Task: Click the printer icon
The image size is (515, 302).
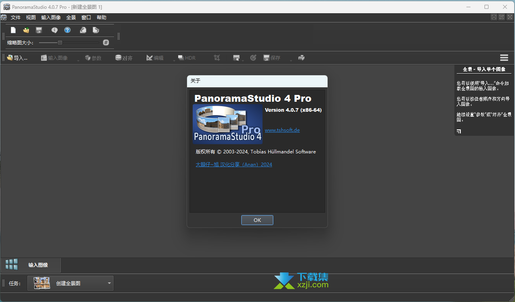Action: [x=301, y=58]
